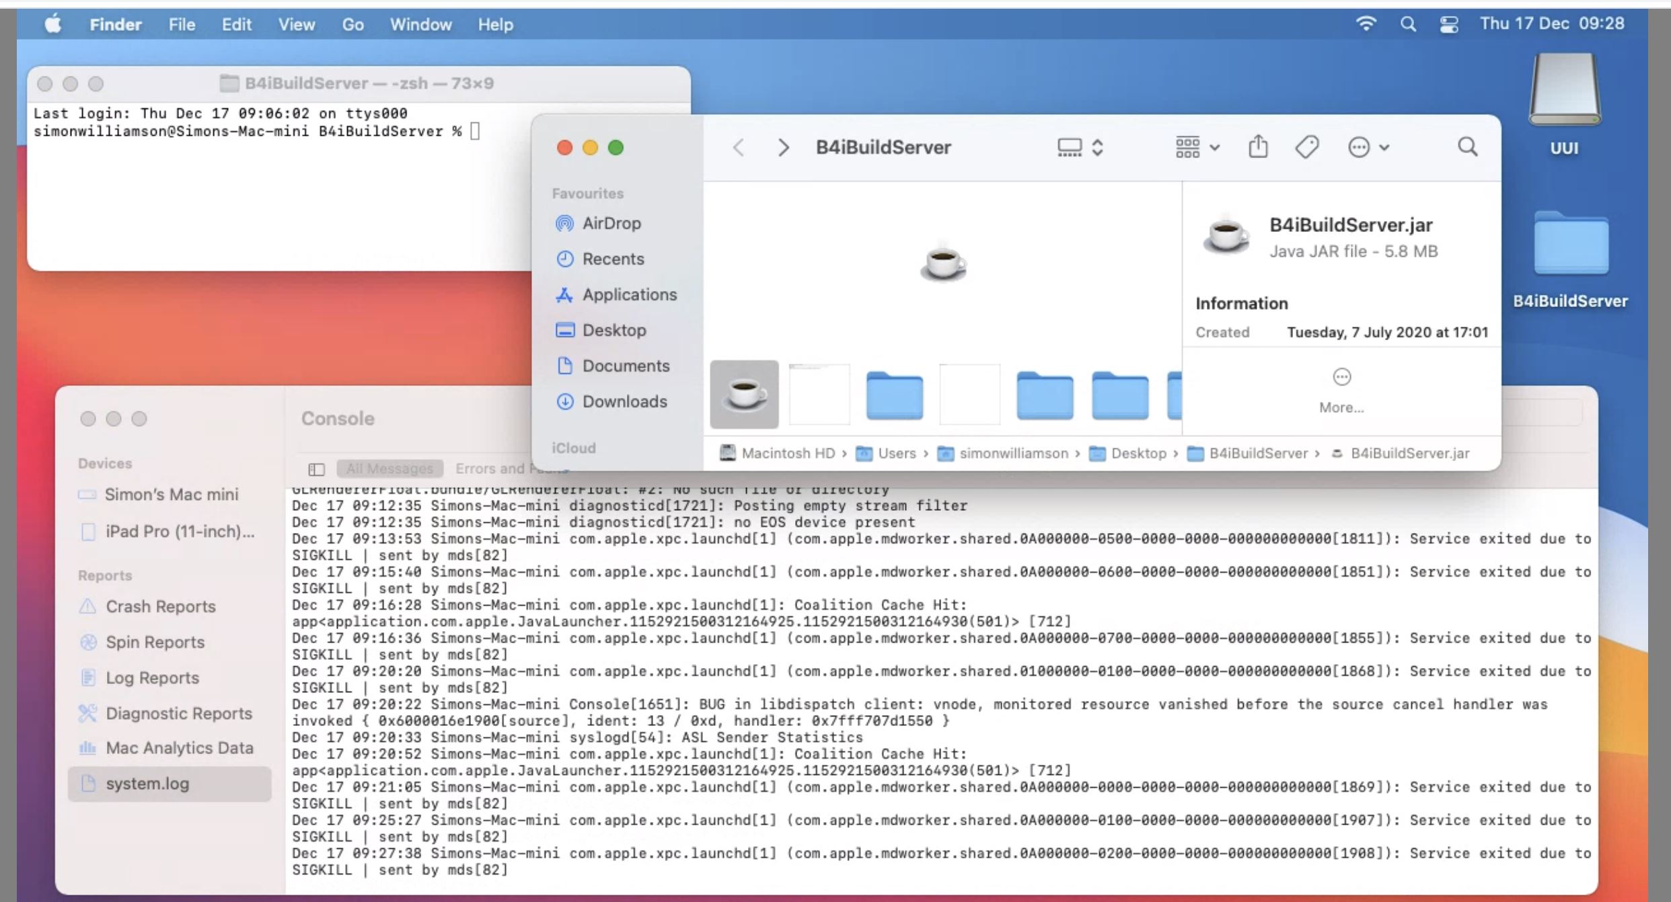
Task: Open the View menu
Action: [x=297, y=24]
